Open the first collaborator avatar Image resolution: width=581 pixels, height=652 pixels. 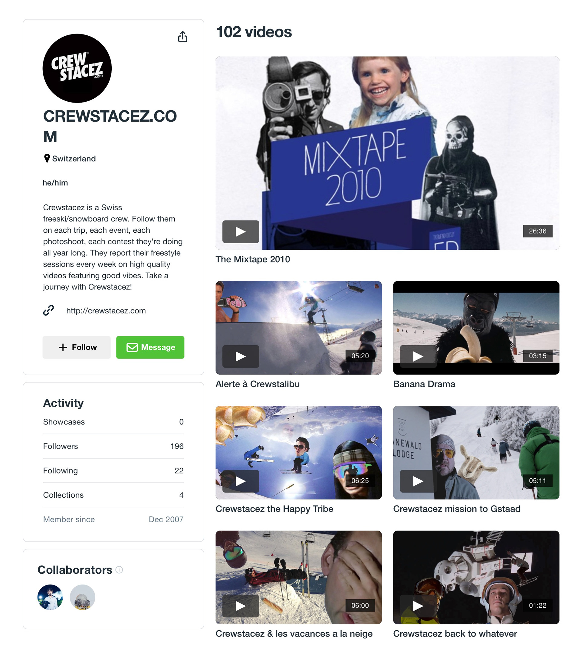(50, 597)
